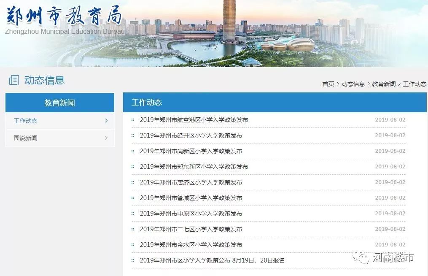
Task: Click the bullet icon beside 二七区 article
Action: 133,229
